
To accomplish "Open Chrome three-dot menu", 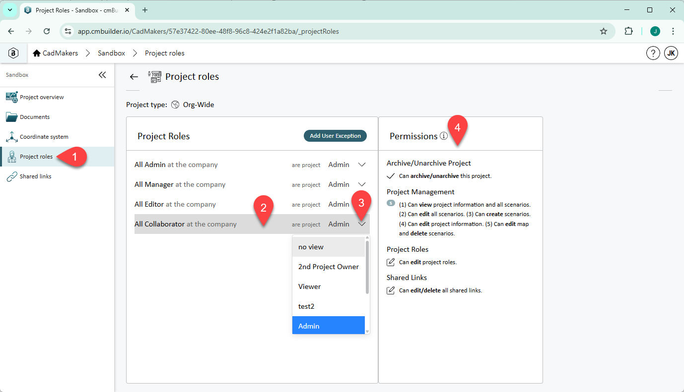I will (673, 31).
